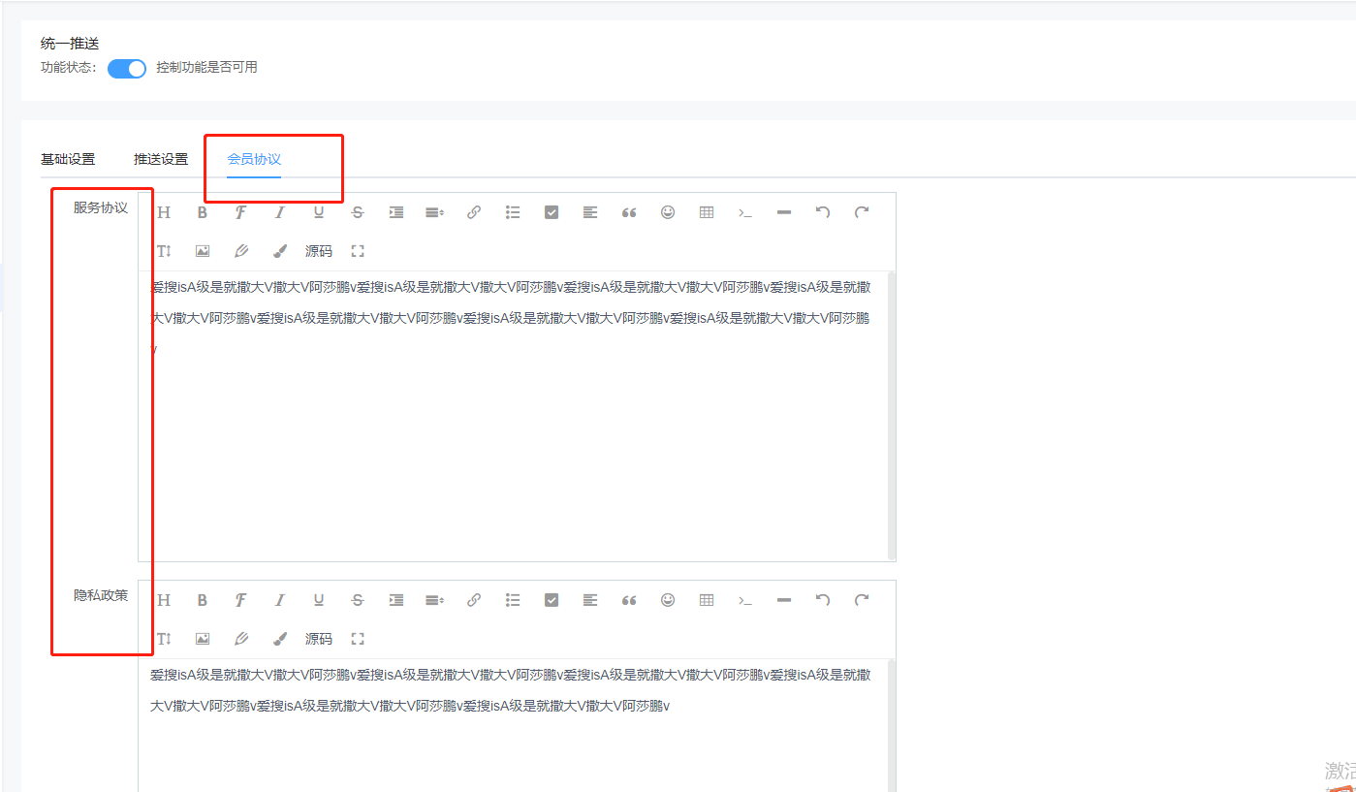Toggle underline in 服务协议 editor
This screenshot has height=792, width=1356.
pos(319,212)
